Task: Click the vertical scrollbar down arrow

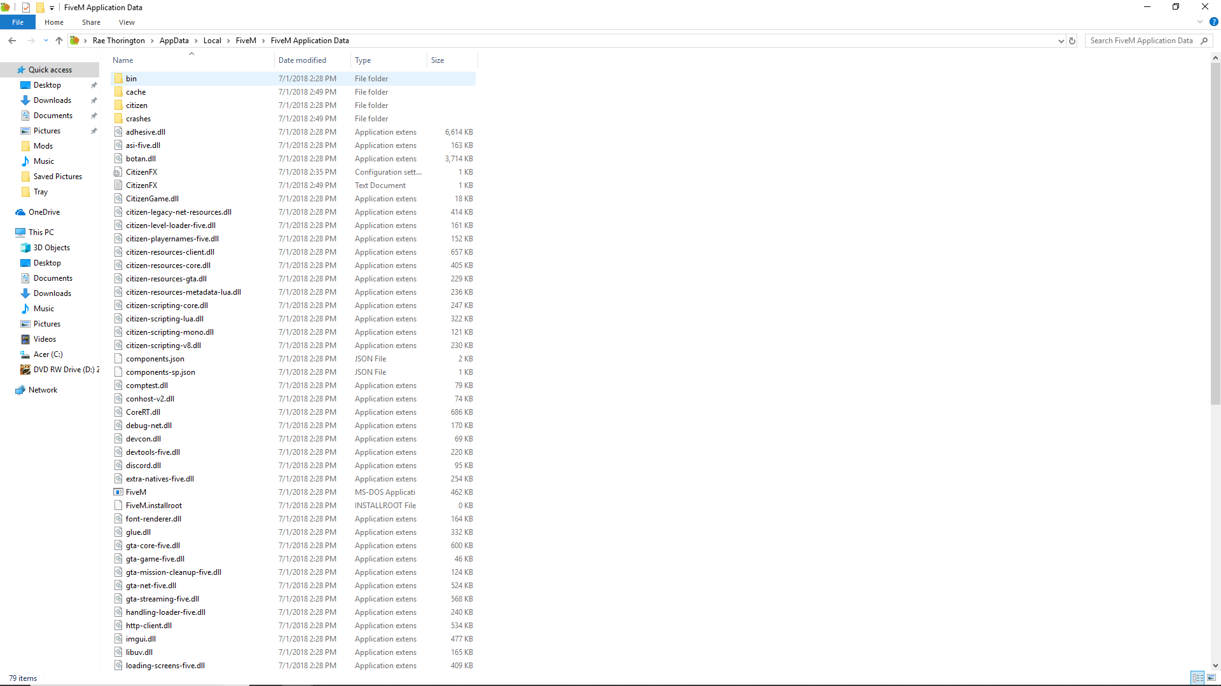Action: click(1215, 666)
